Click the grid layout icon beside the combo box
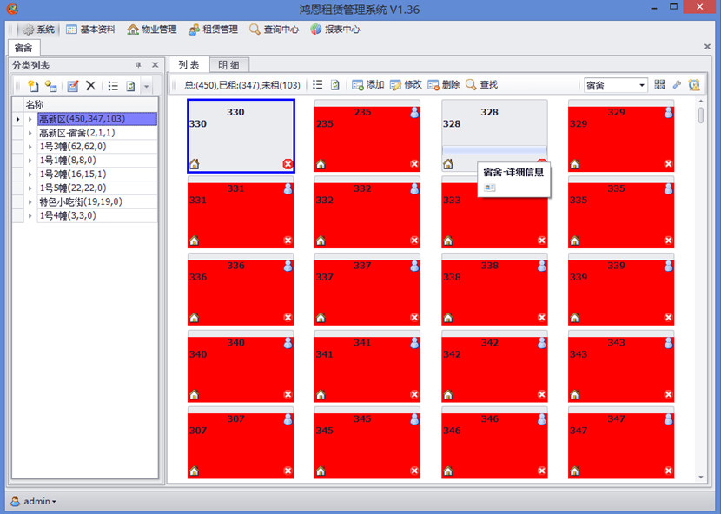 tap(659, 84)
